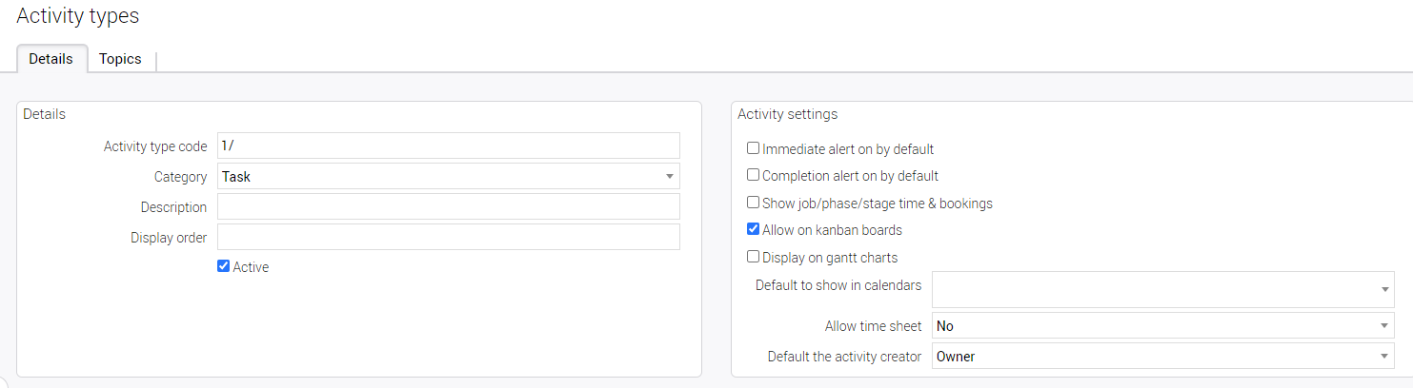This screenshot has width=1413, height=388.
Task: Uncheck the Active checkbox
Action: [x=224, y=266]
